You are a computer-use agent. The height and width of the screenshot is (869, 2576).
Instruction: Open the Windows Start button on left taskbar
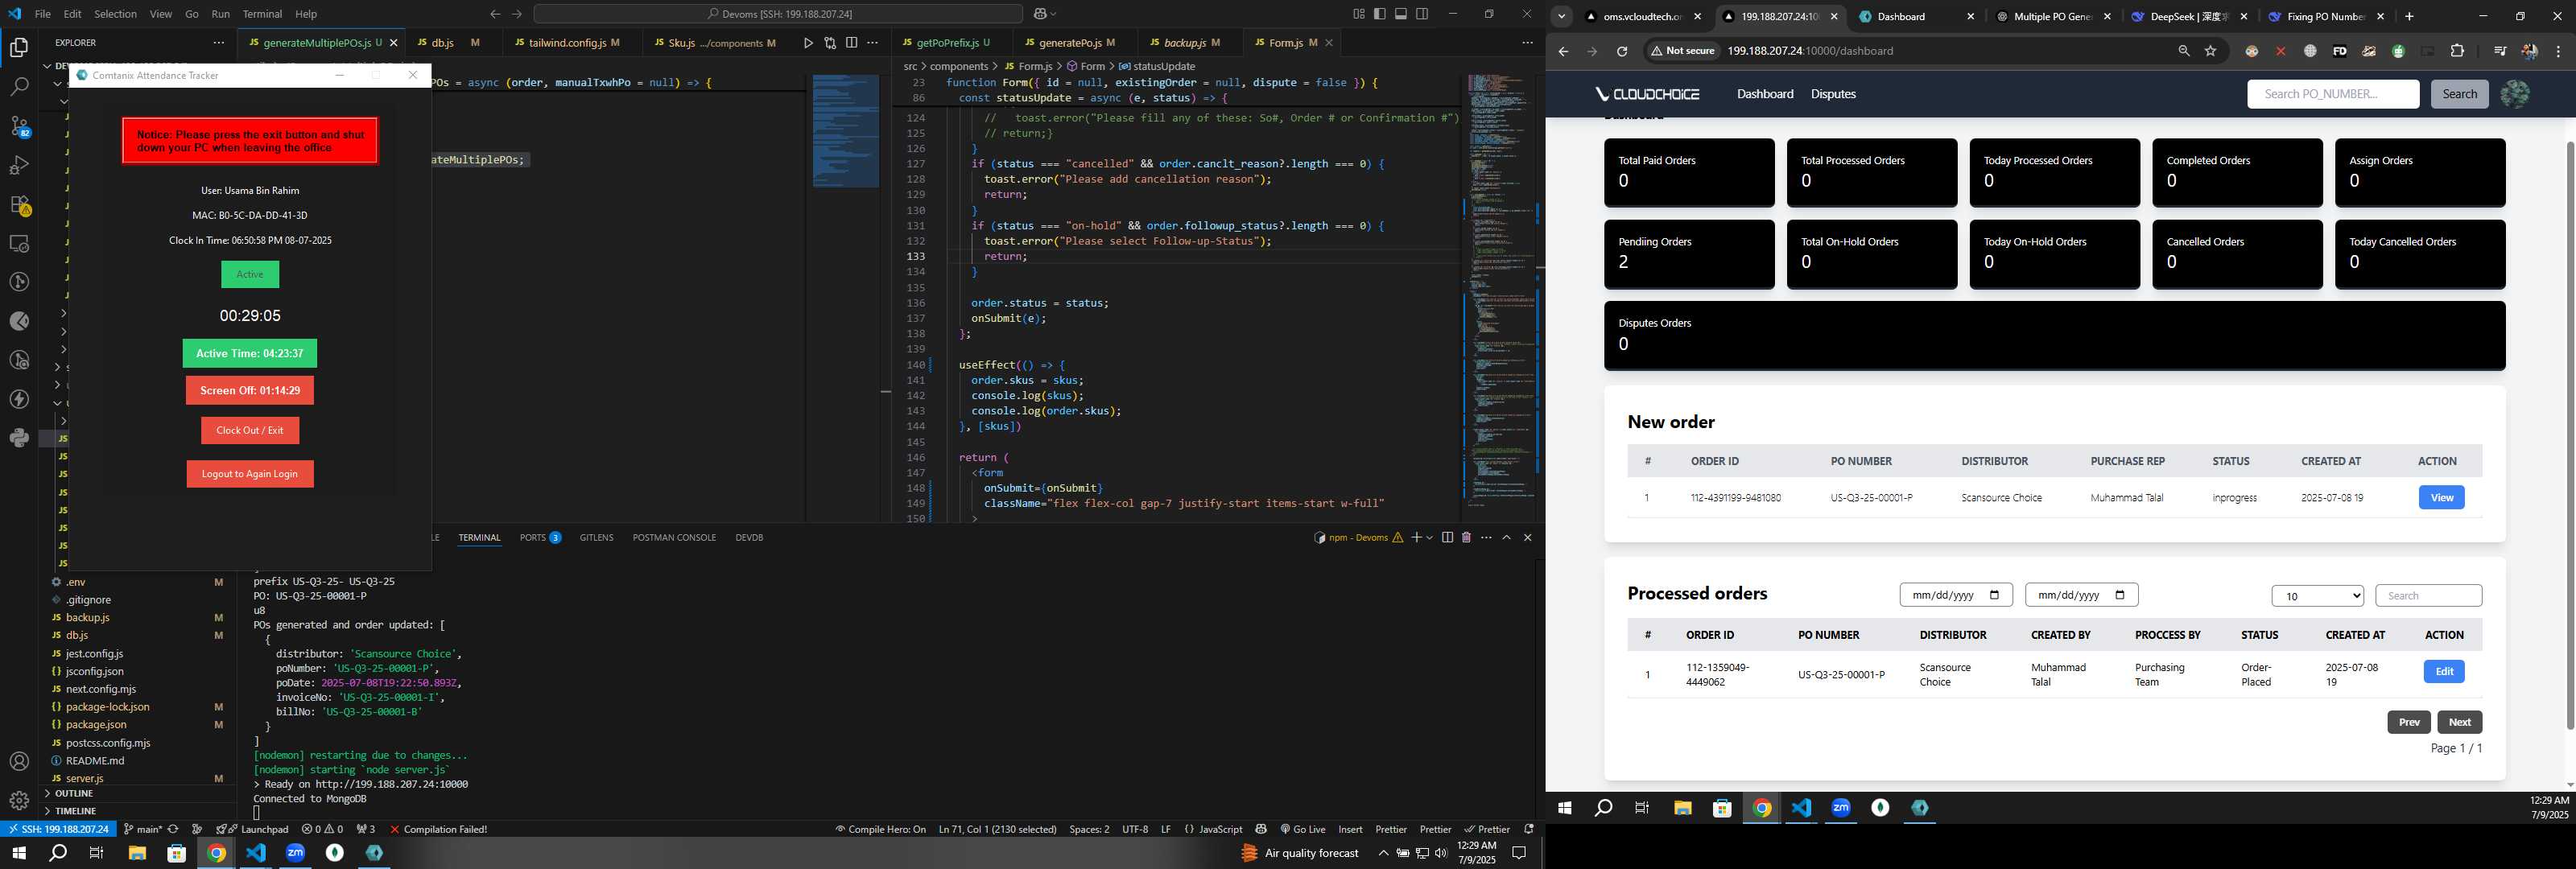tap(19, 853)
